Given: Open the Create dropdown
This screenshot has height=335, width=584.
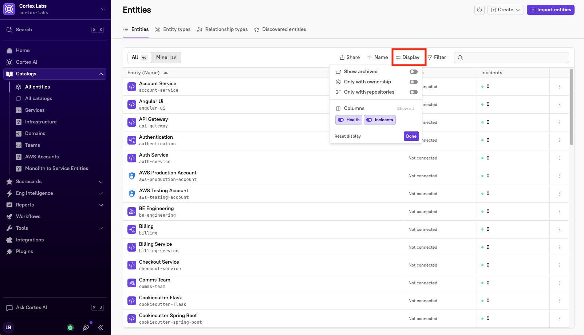Looking at the screenshot, I should click(506, 10).
